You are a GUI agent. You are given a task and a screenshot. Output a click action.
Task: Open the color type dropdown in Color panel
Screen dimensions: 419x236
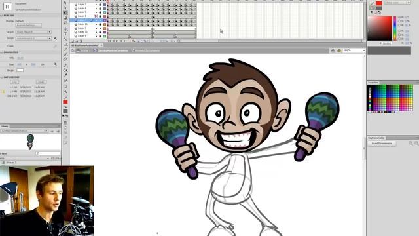[x=397, y=3]
